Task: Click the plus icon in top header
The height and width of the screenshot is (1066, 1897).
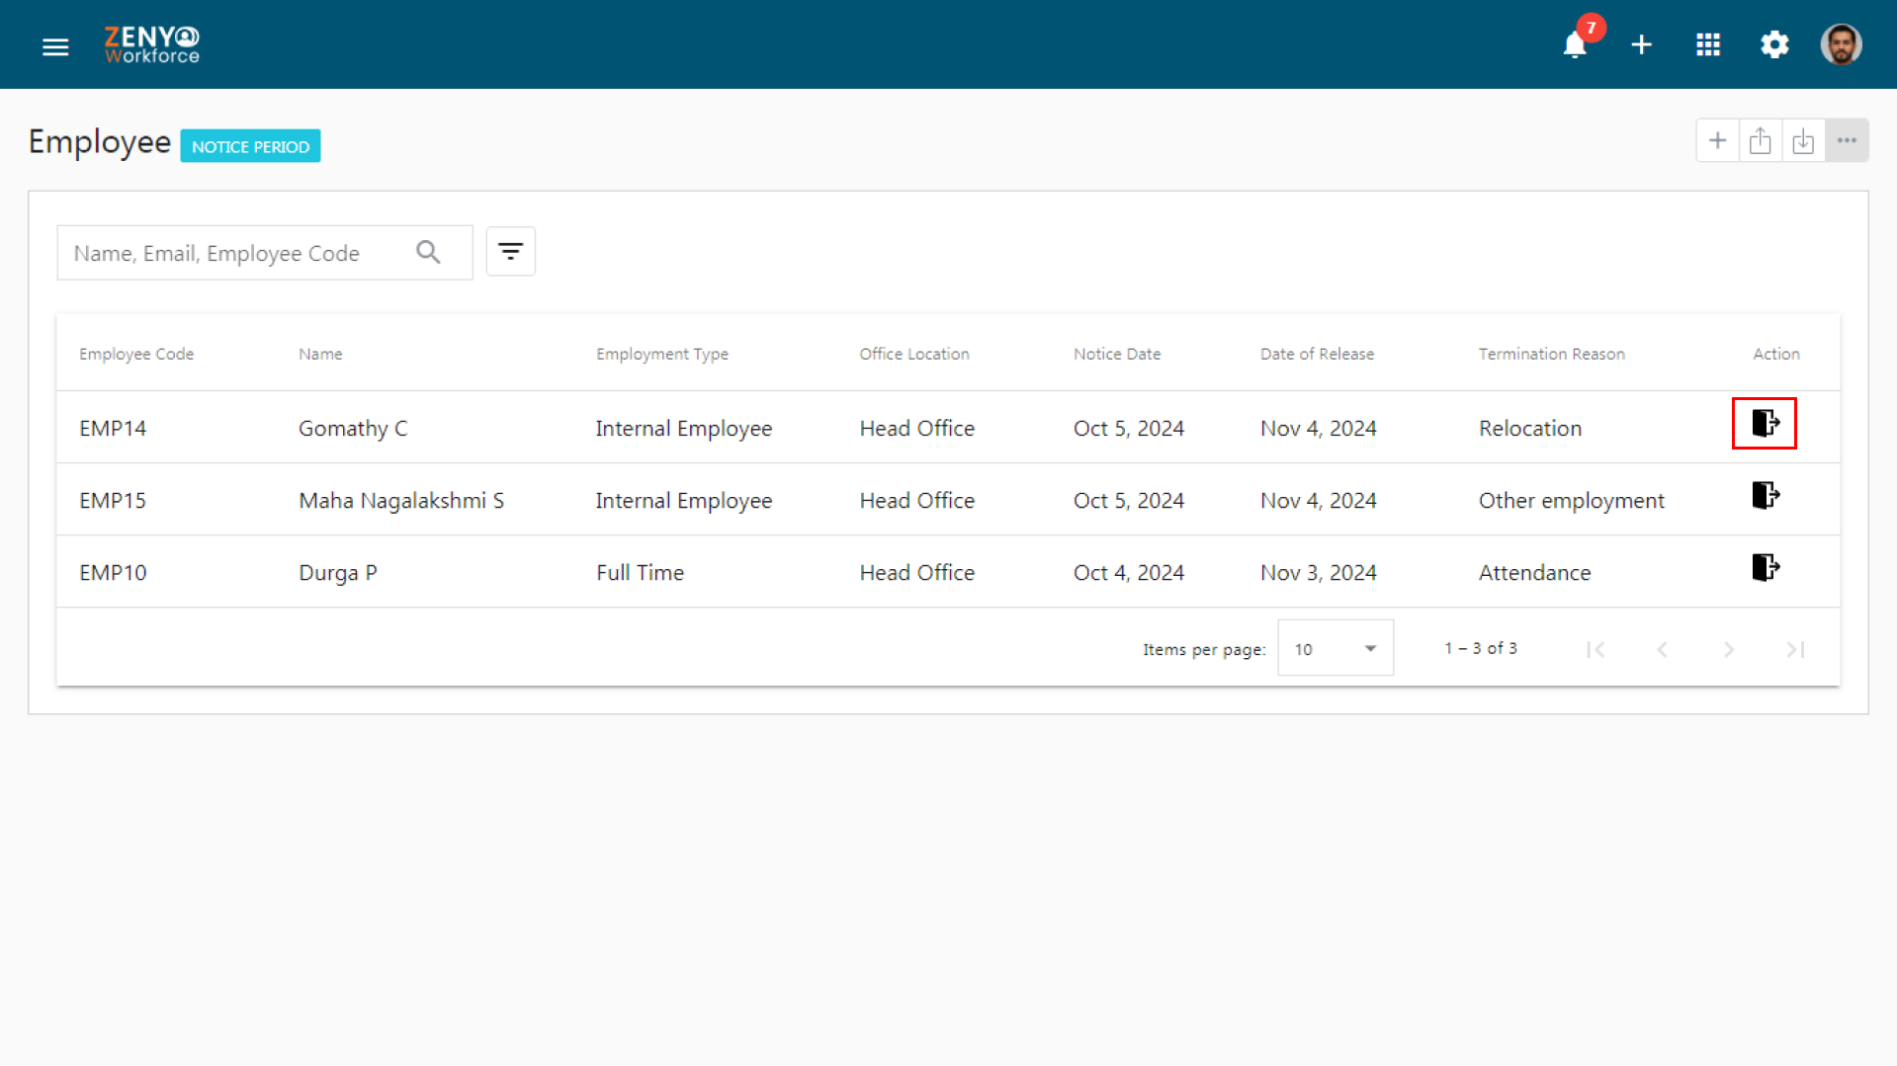Action: (1641, 45)
